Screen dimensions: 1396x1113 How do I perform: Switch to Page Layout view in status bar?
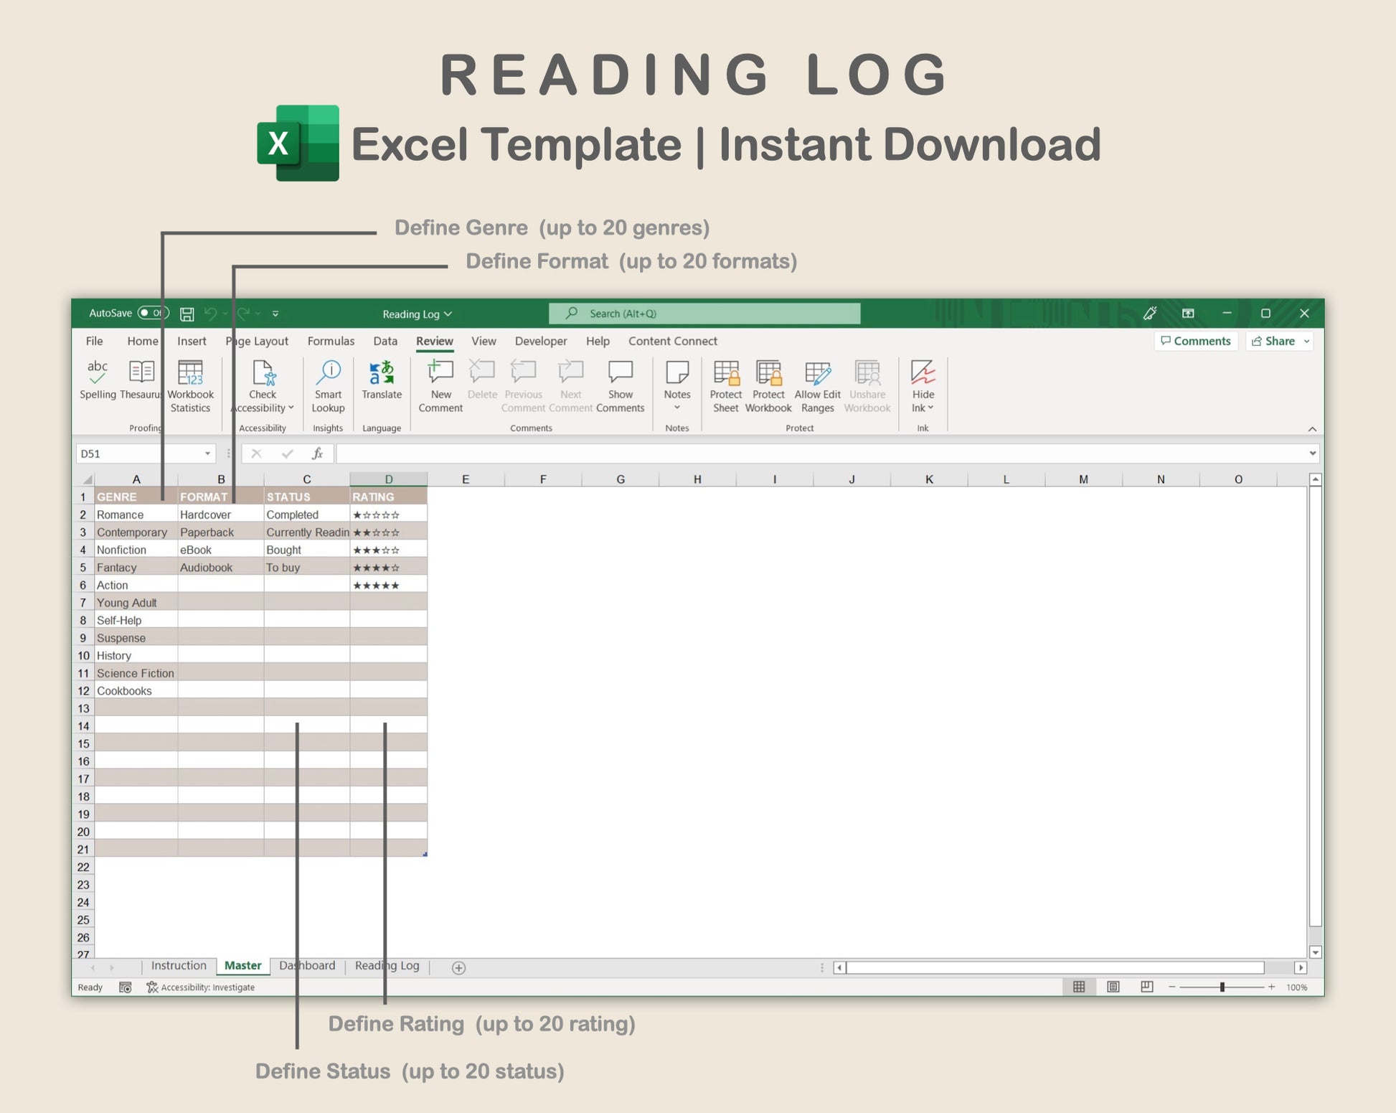1113,987
